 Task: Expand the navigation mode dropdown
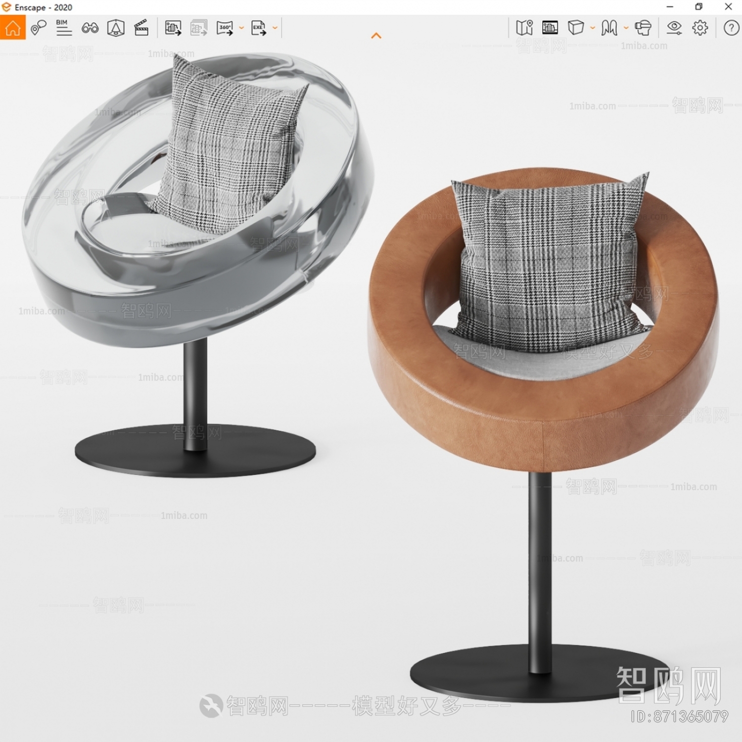click(x=626, y=28)
